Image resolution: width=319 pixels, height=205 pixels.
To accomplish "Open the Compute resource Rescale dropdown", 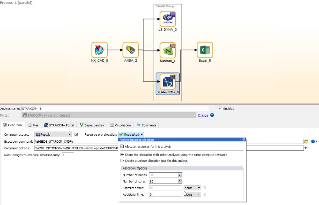I will (53, 134).
